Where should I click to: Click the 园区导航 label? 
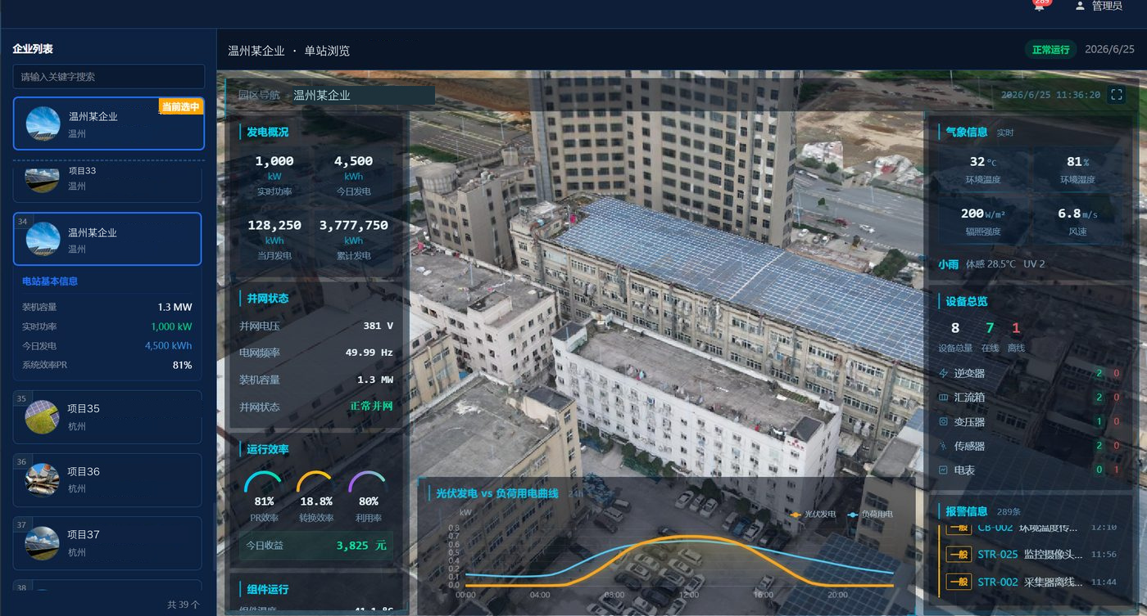pos(259,95)
